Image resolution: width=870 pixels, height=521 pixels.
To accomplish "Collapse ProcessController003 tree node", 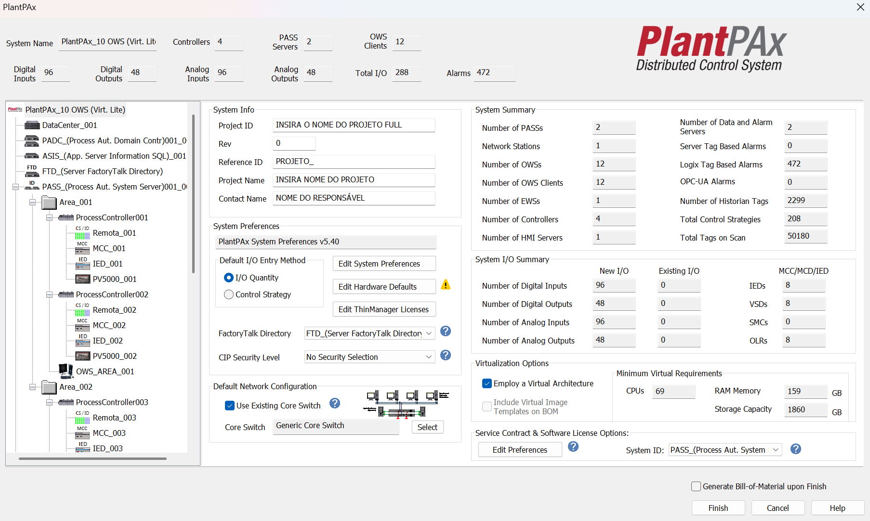I will [49, 403].
